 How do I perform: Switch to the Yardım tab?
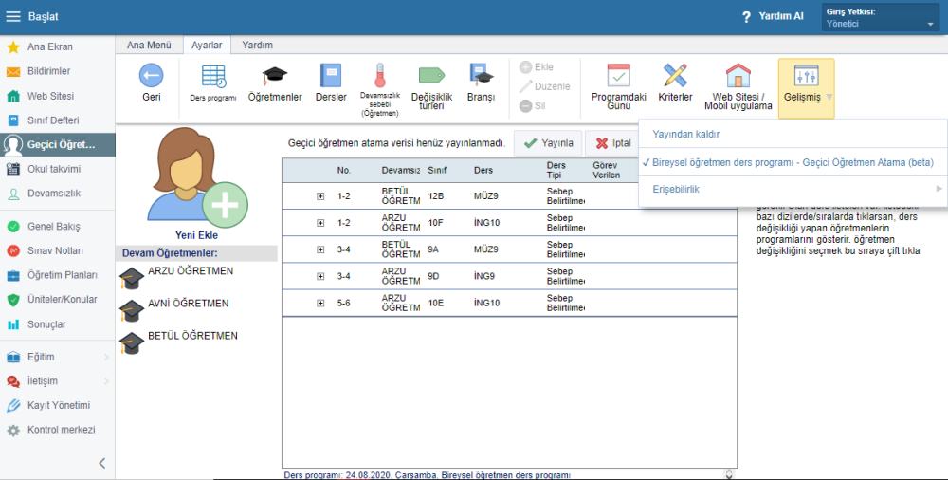pyautogui.click(x=257, y=45)
